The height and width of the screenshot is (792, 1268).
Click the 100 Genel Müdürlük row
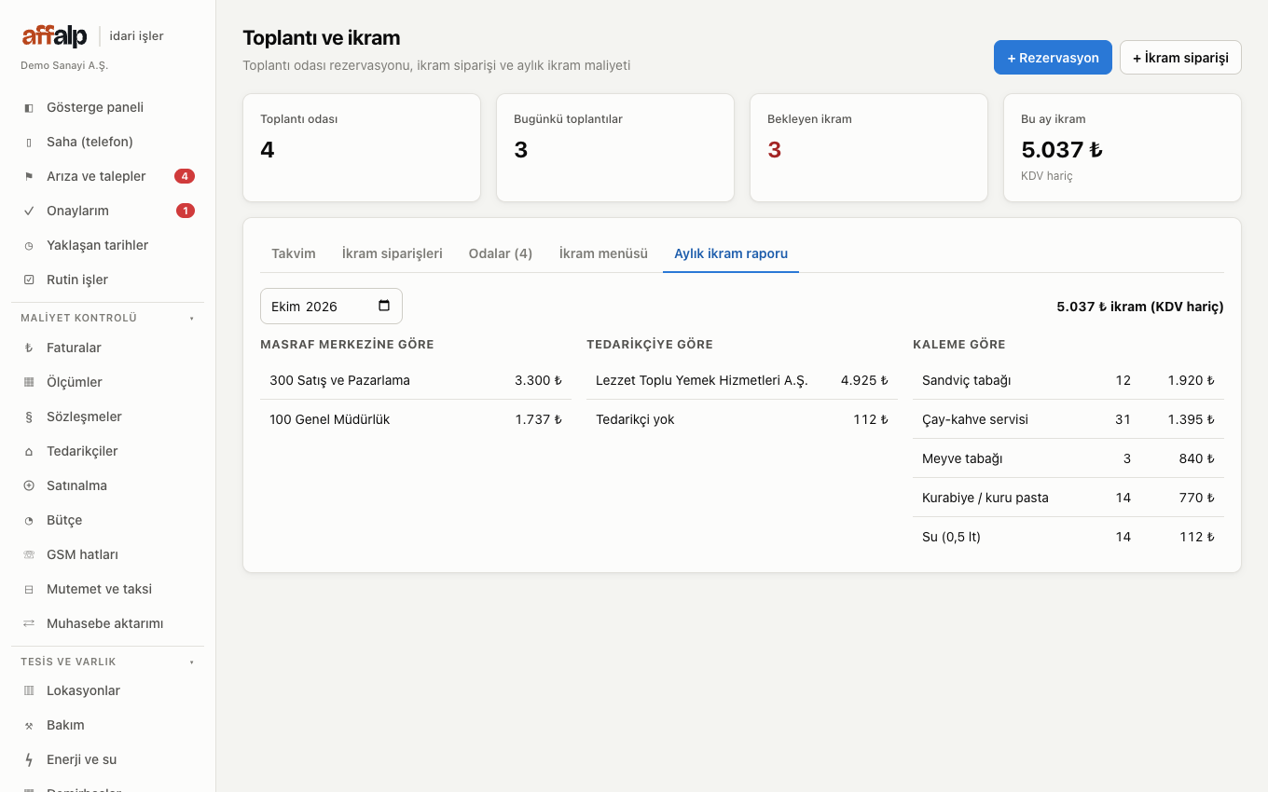416,419
